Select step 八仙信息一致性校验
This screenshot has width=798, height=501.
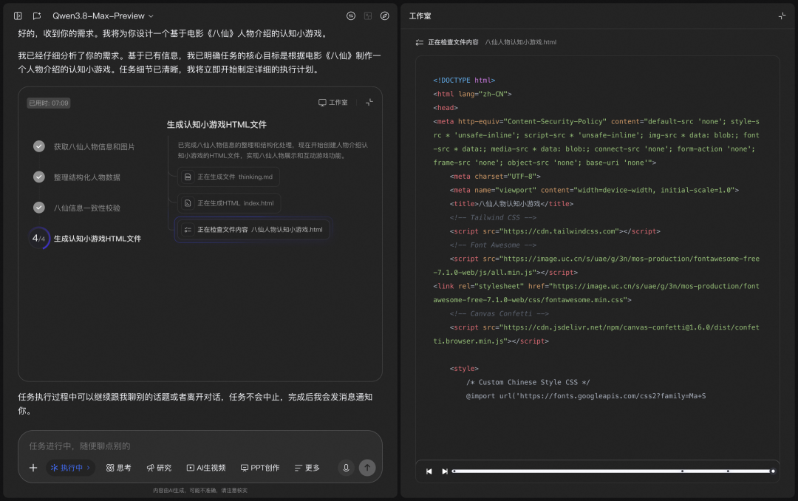[x=87, y=208]
